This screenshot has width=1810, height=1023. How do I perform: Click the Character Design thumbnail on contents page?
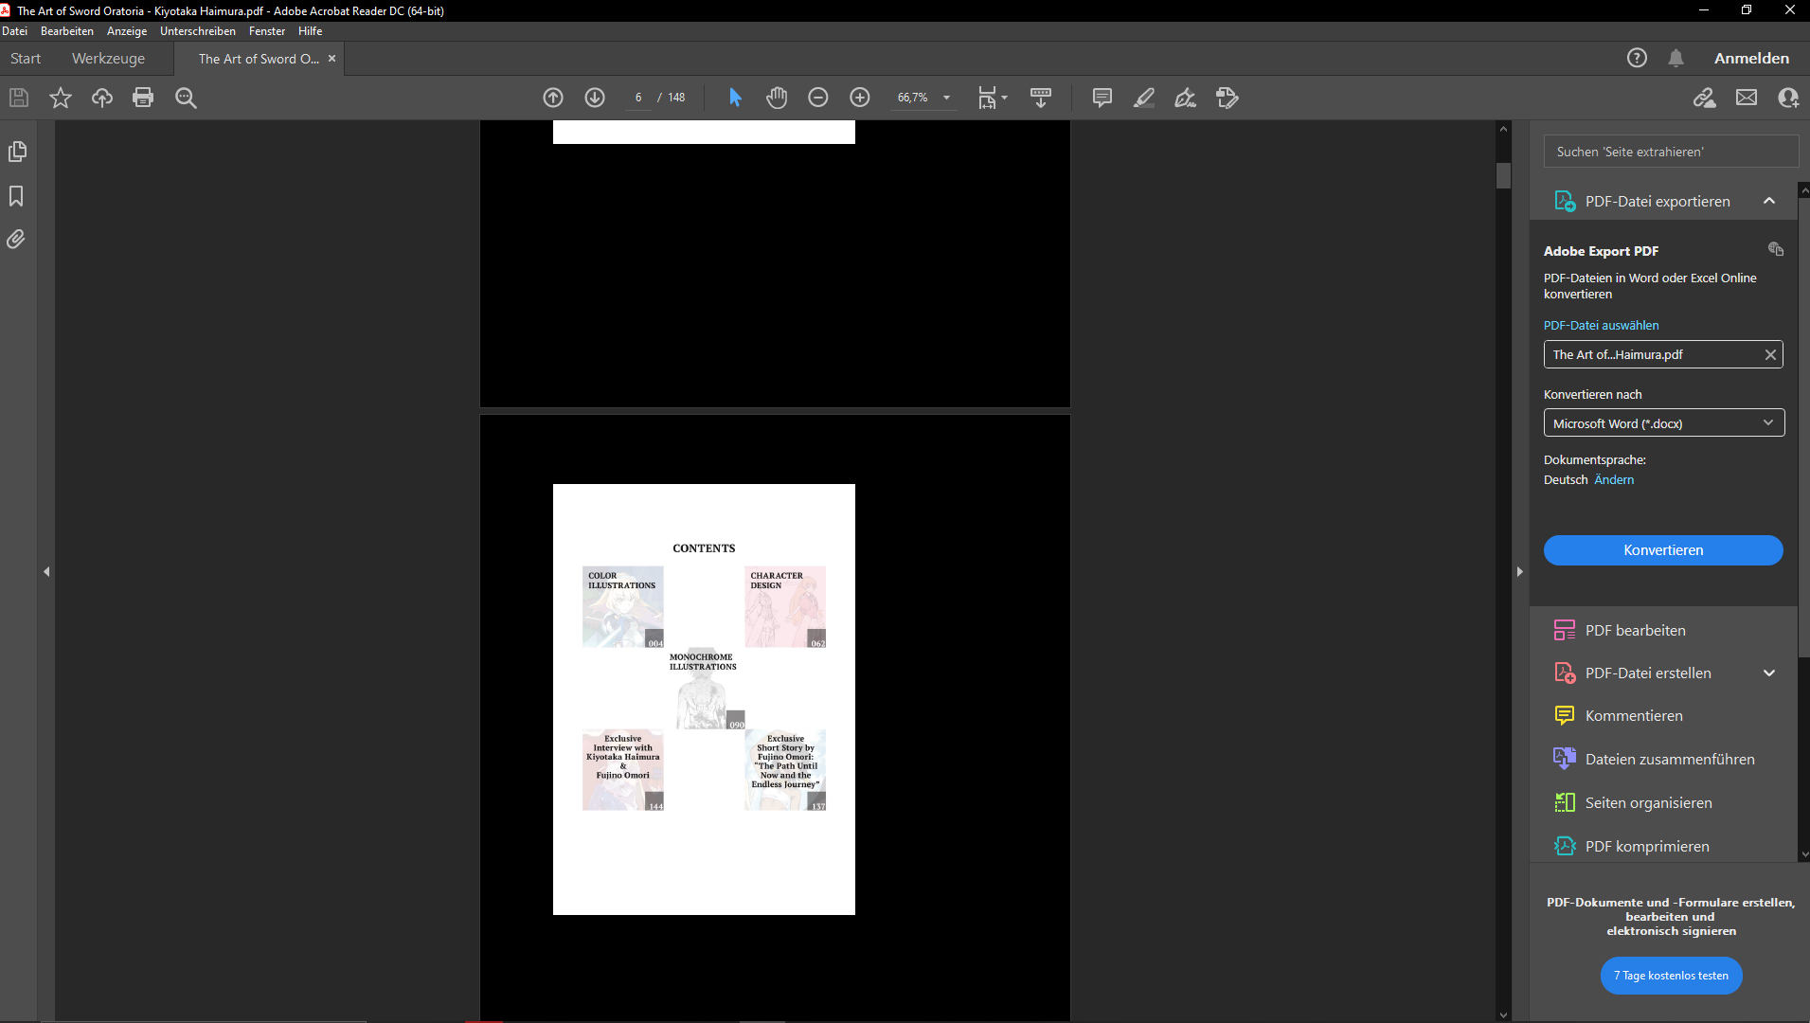pyautogui.click(x=785, y=607)
